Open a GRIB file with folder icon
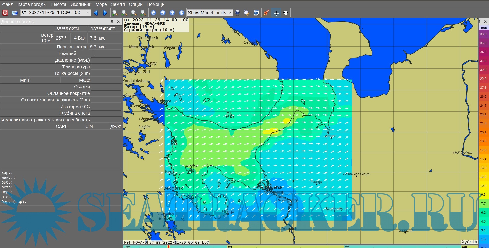The image size is (489, 248). tap(15, 13)
